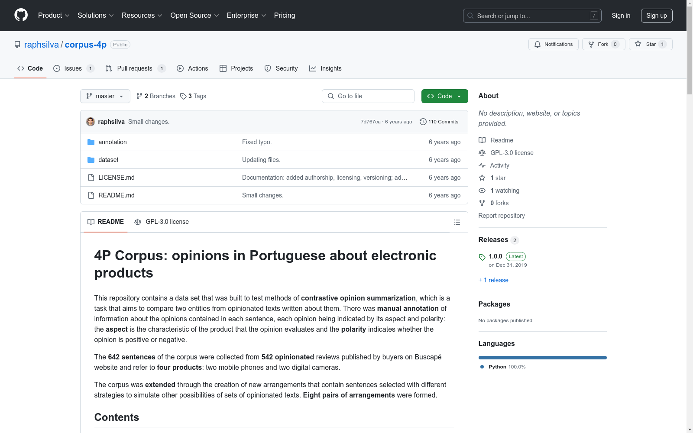The image size is (693, 433).
Task: Expand the Open Source menu
Action: click(x=195, y=16)
